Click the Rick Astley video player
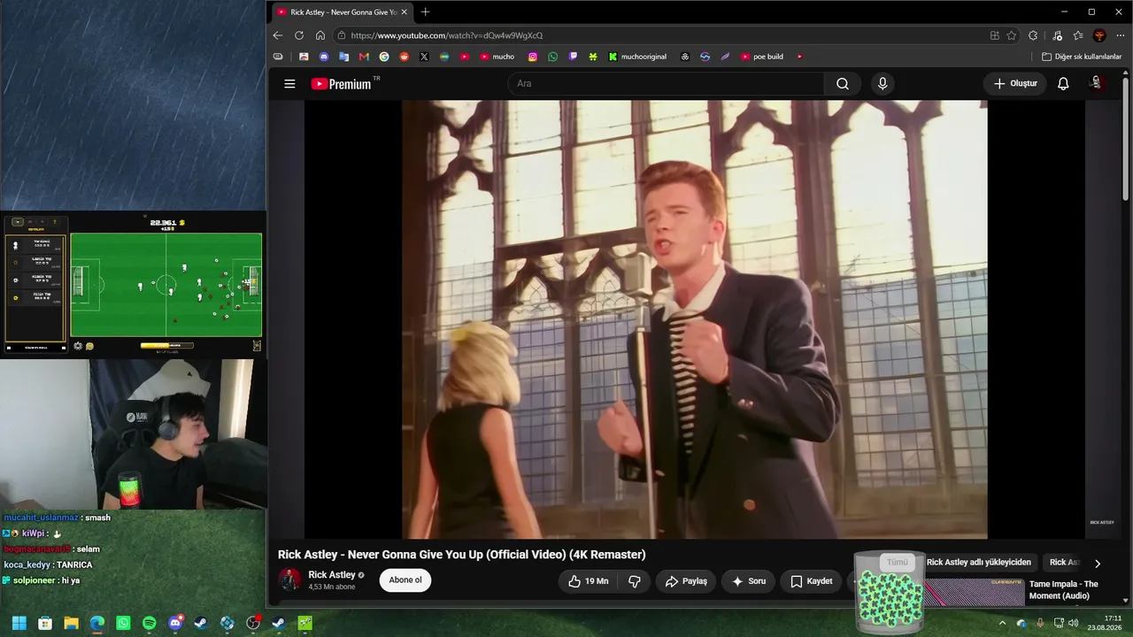Screen dimensions: 1133x637 695,319
